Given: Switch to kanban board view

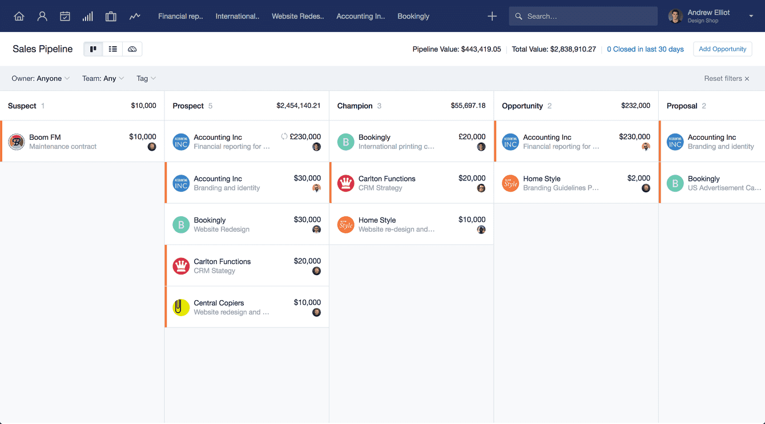Looking at the screenshot, I should 94,49.
